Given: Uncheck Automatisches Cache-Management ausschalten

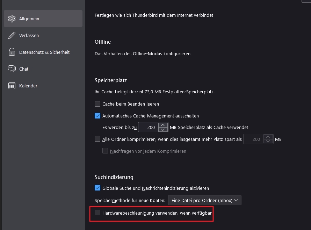Looking at the screenshot, I should point(97,116).
